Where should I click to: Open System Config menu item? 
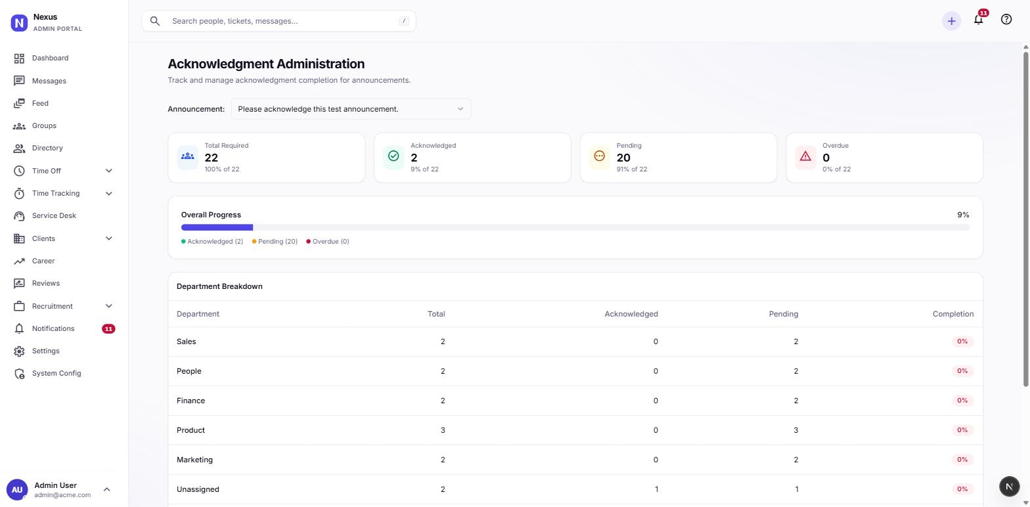(64, 373)
